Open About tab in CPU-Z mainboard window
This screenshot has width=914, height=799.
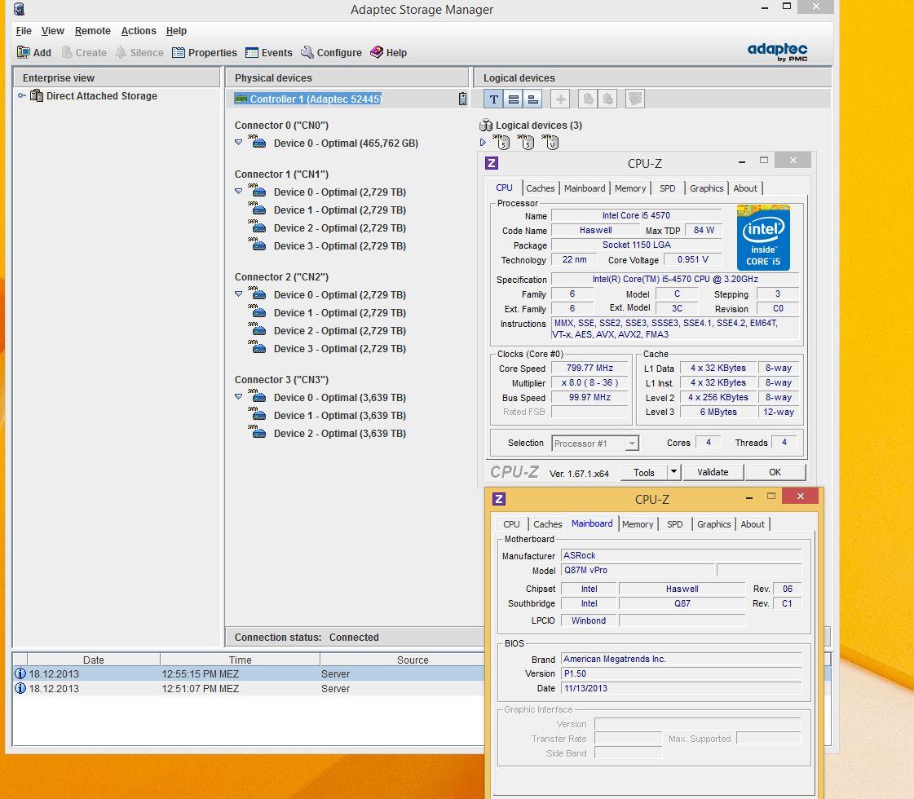[753, 524]
